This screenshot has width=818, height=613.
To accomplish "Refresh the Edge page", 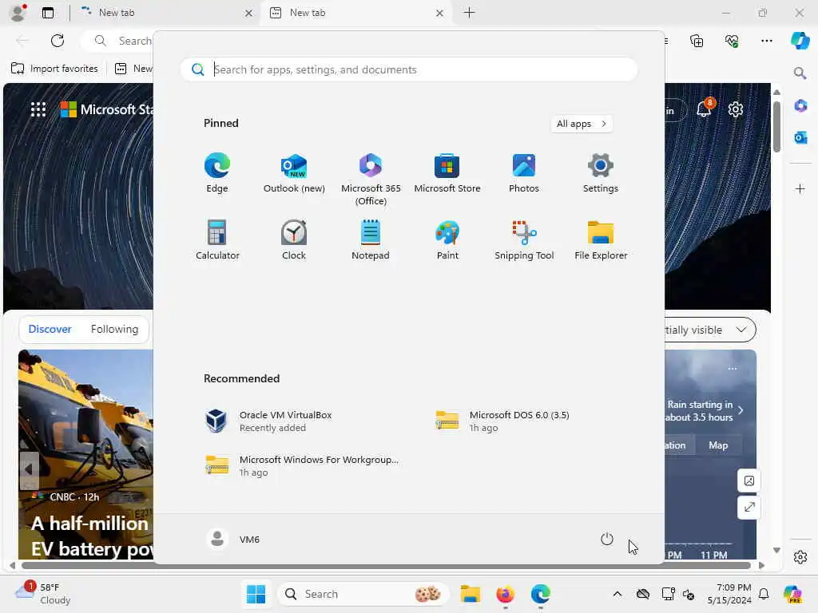I will click(x=58, y=41).
